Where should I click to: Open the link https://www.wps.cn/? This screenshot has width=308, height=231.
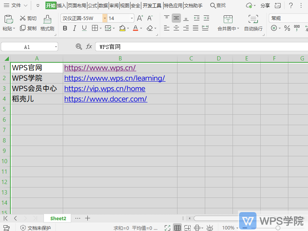coord(100,68)
